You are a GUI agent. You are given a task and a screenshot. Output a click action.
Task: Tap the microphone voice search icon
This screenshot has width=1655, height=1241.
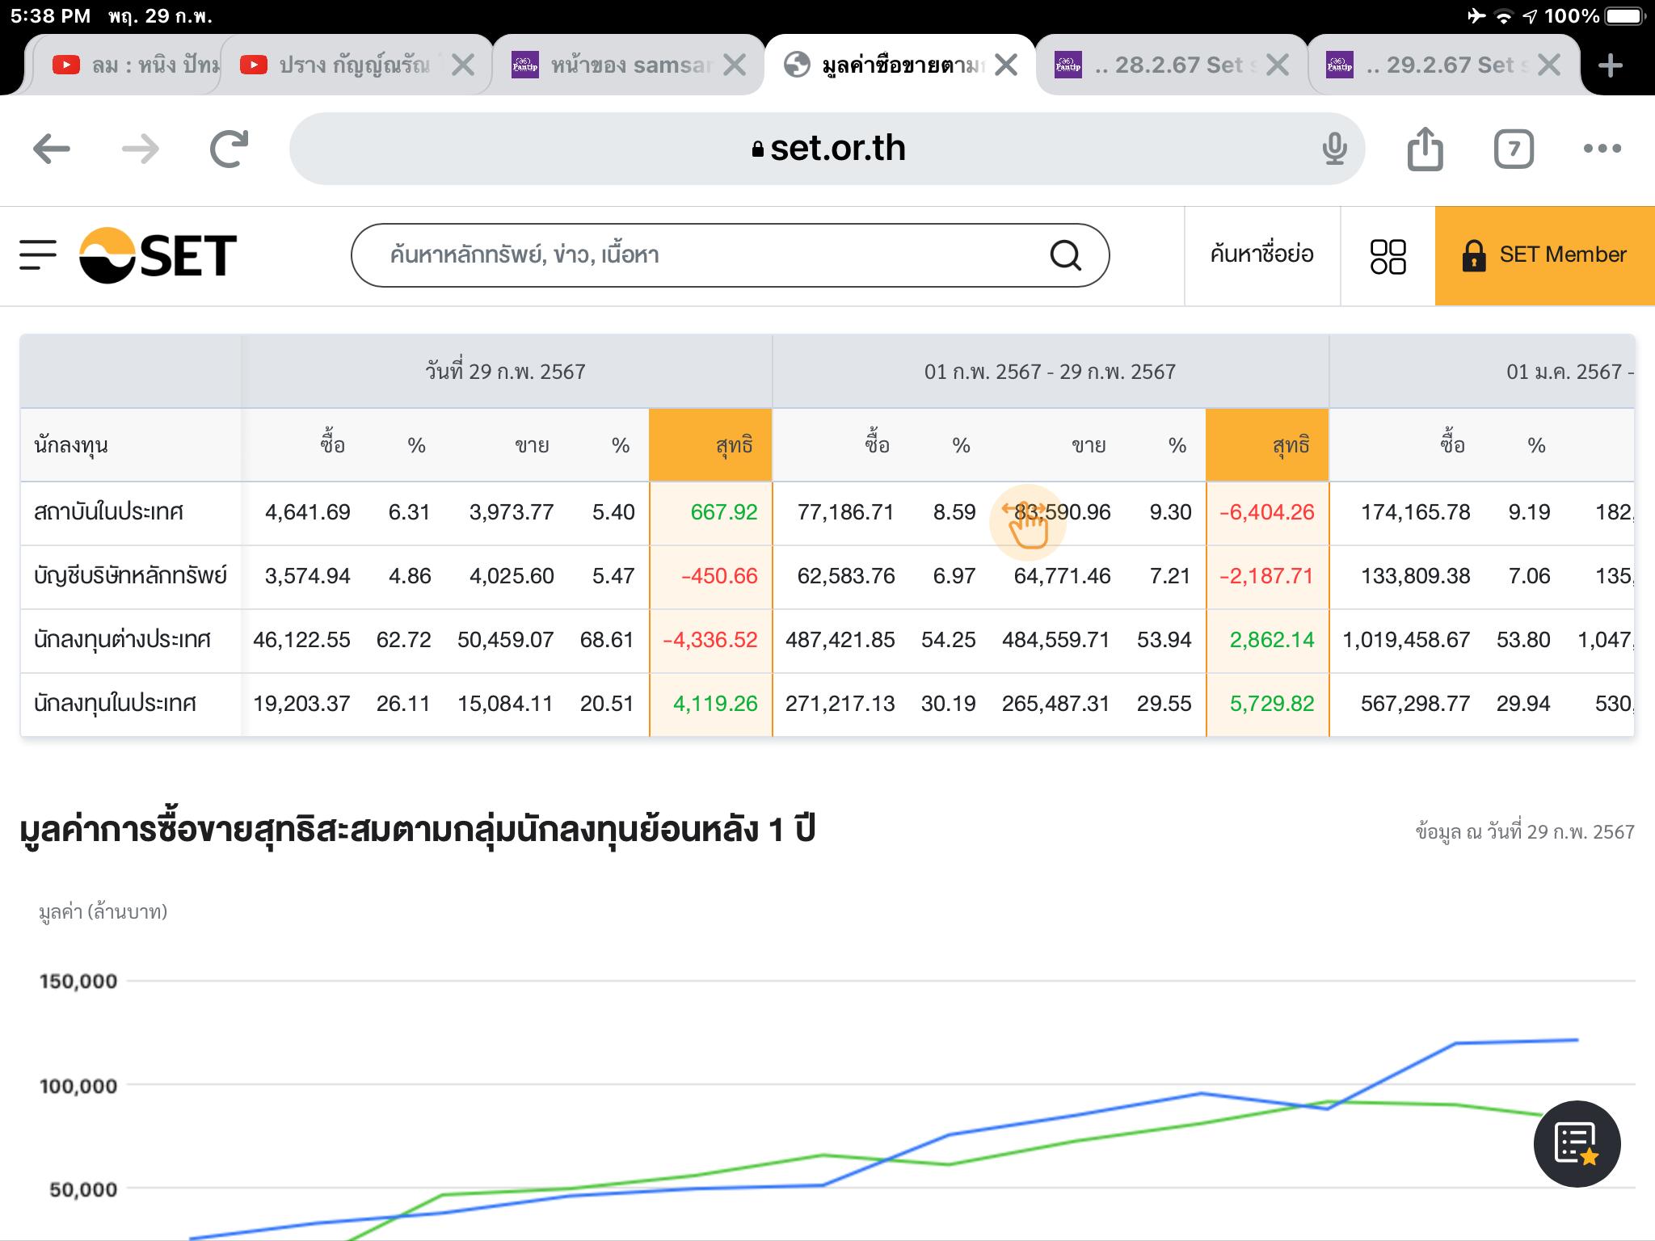(x=1334, y=149)
